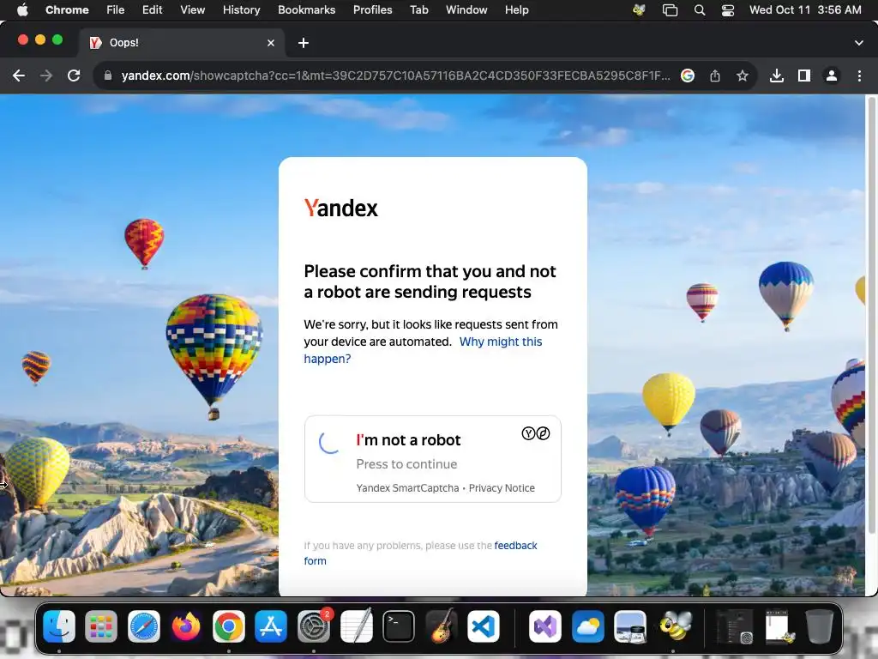Reload the Yandex captcha page

tap(74, 76)
